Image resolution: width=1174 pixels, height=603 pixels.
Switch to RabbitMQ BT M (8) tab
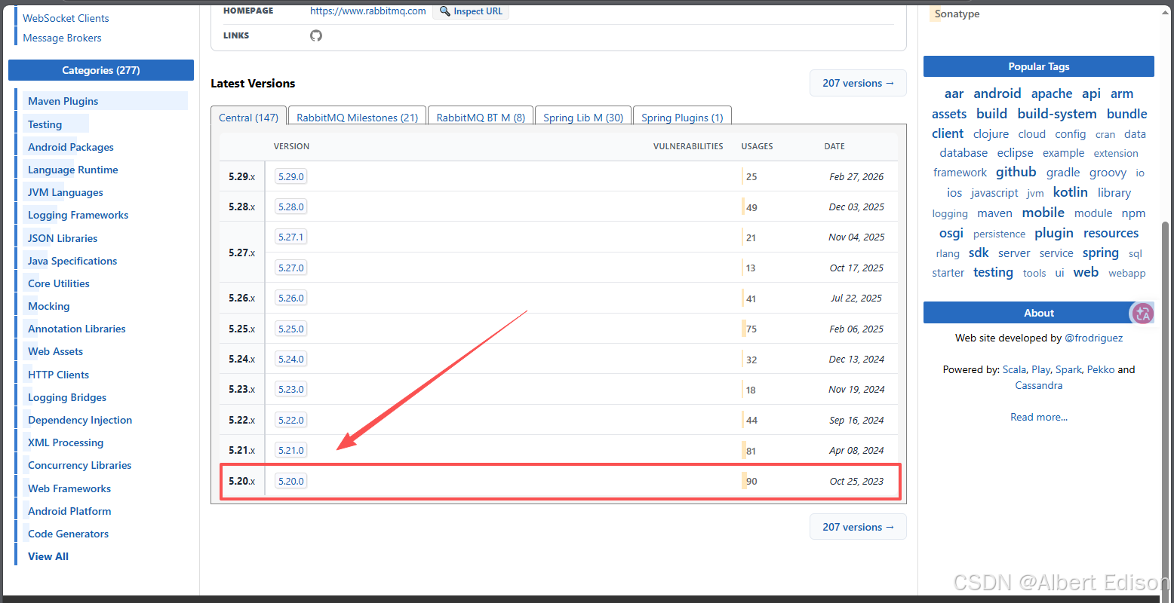pos(481,118)
